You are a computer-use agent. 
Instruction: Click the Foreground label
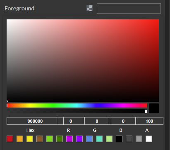pos(19,8)
